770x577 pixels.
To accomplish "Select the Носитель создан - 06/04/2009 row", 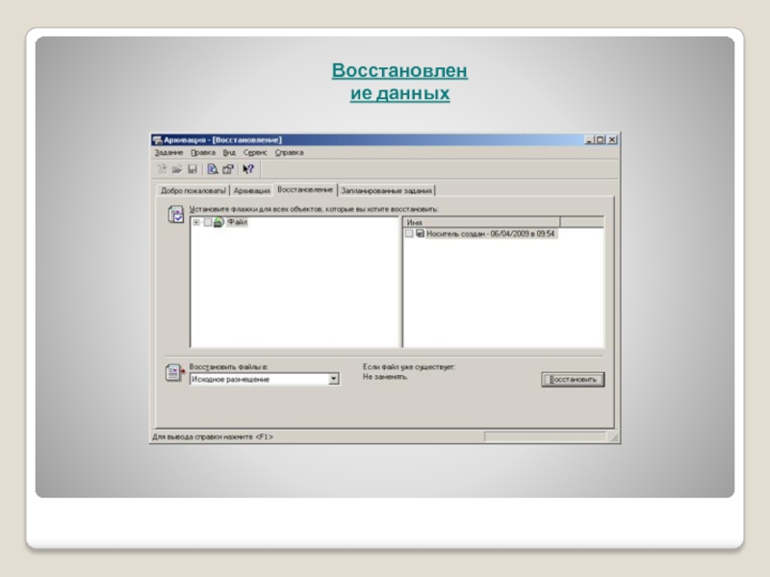I will coord(490,234).
